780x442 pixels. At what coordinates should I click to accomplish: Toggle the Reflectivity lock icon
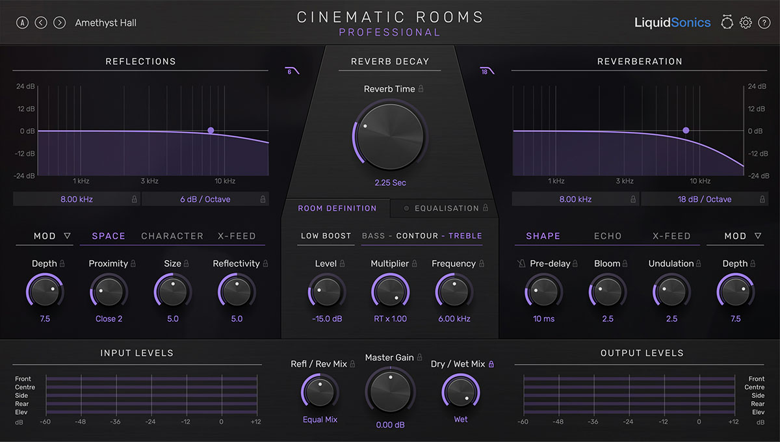[265, 263]
